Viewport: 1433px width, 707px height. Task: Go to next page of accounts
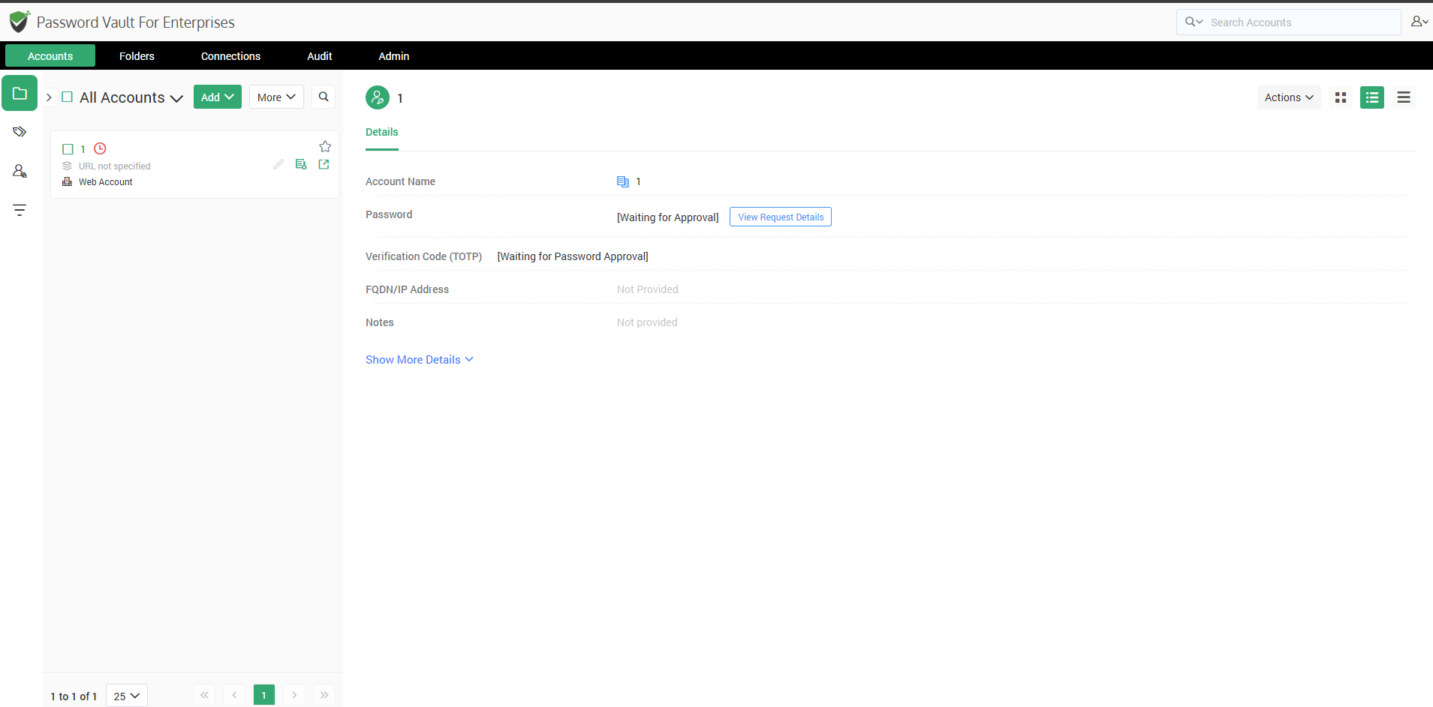[294, 695]
